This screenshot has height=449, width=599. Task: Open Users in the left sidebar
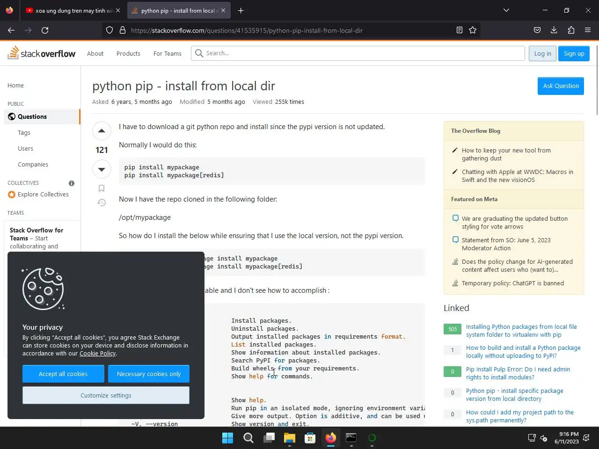pos(25,148)
